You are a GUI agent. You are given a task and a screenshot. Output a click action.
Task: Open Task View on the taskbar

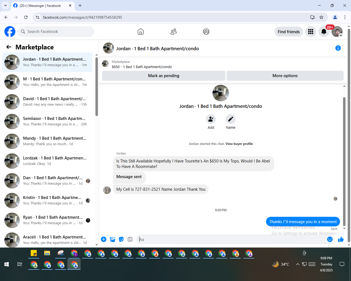point(19,264)
